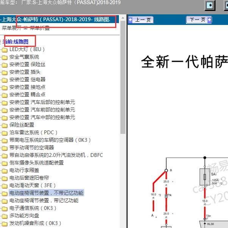Open folder icon of 汽车中部的控制单元
The height and width of the screenshot is (228, 228).
(x=5, y=118)
